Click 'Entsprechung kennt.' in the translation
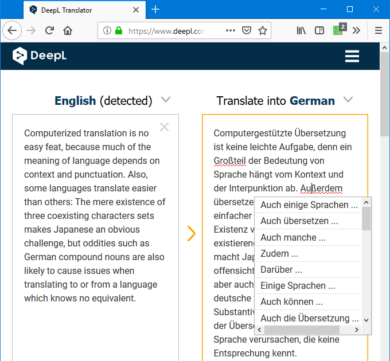The height and width of the screenshot is (361, 390). [255, 353]
